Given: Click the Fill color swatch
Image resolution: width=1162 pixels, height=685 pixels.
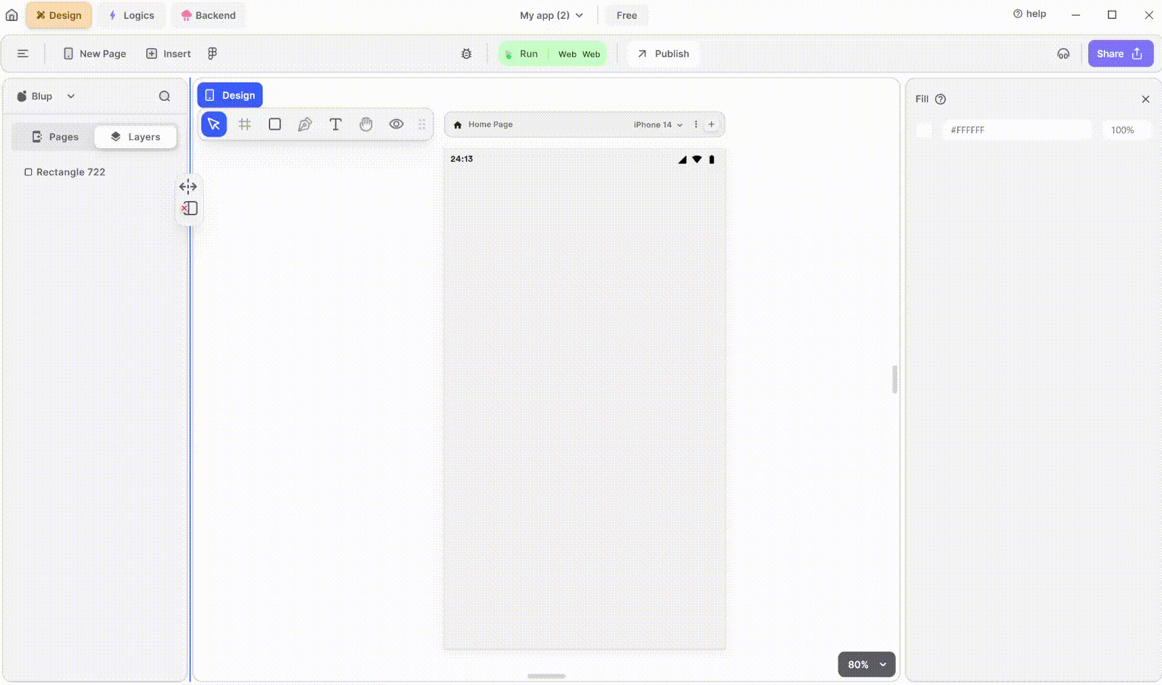Looking at the screenshot, I should pyautogui.click(x=924, y=129).
